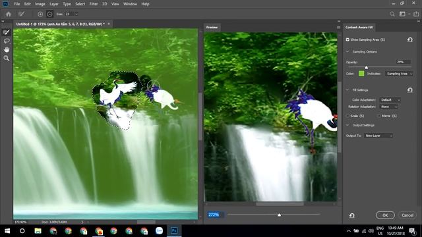
Task: Open the Edit menu
Action: click(28, 4)
